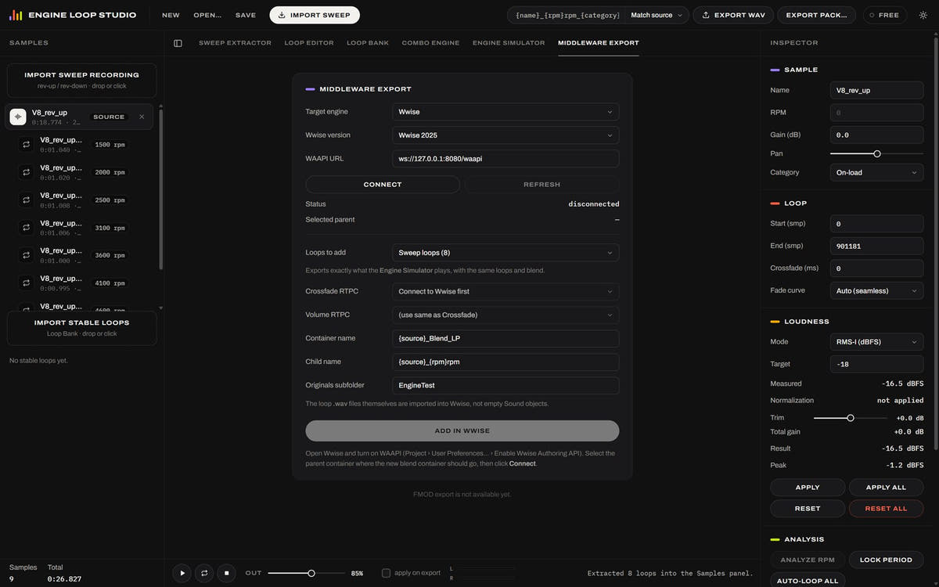
Task: Open the Loops to add dropdown
Action: [x=505, y=253]
